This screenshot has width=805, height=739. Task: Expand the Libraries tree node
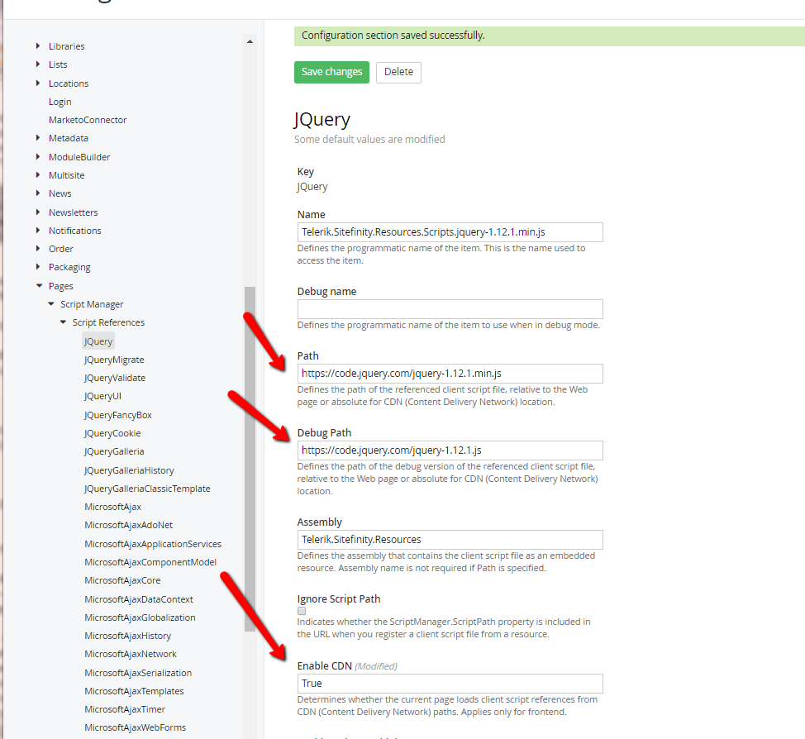[x=38, y=46]
